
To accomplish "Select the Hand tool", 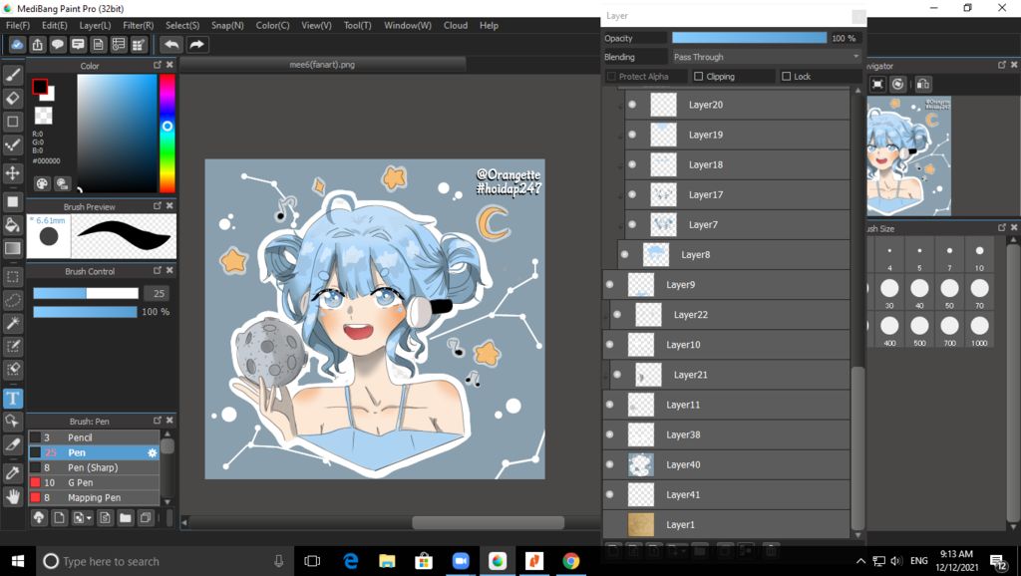I will (x=12, y=497).
